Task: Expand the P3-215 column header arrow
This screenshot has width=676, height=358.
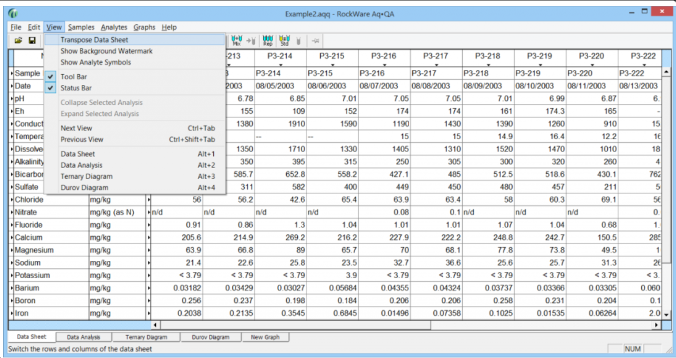Action: [x=332, y=65]
